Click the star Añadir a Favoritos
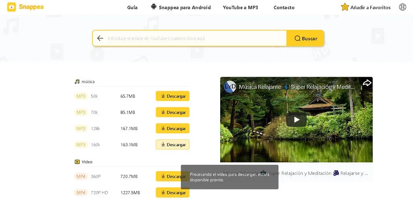The height and width of the screenshot is (210, 413). click(x=366, y=7)
